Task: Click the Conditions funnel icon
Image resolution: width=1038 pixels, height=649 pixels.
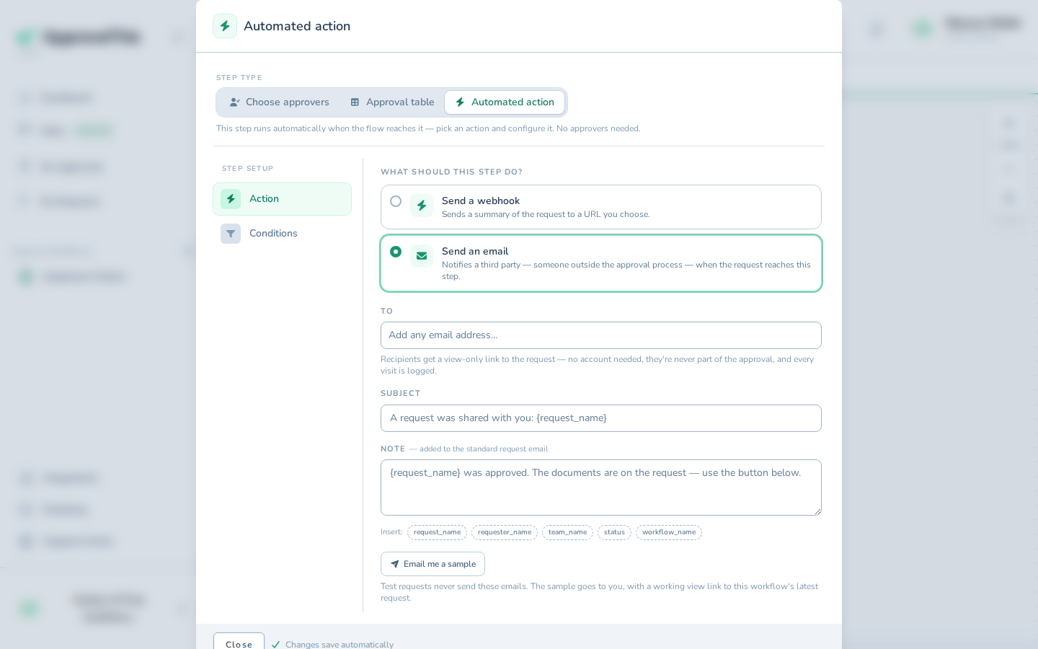Action: point(231,234)
